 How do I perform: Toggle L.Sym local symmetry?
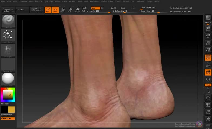208,80
